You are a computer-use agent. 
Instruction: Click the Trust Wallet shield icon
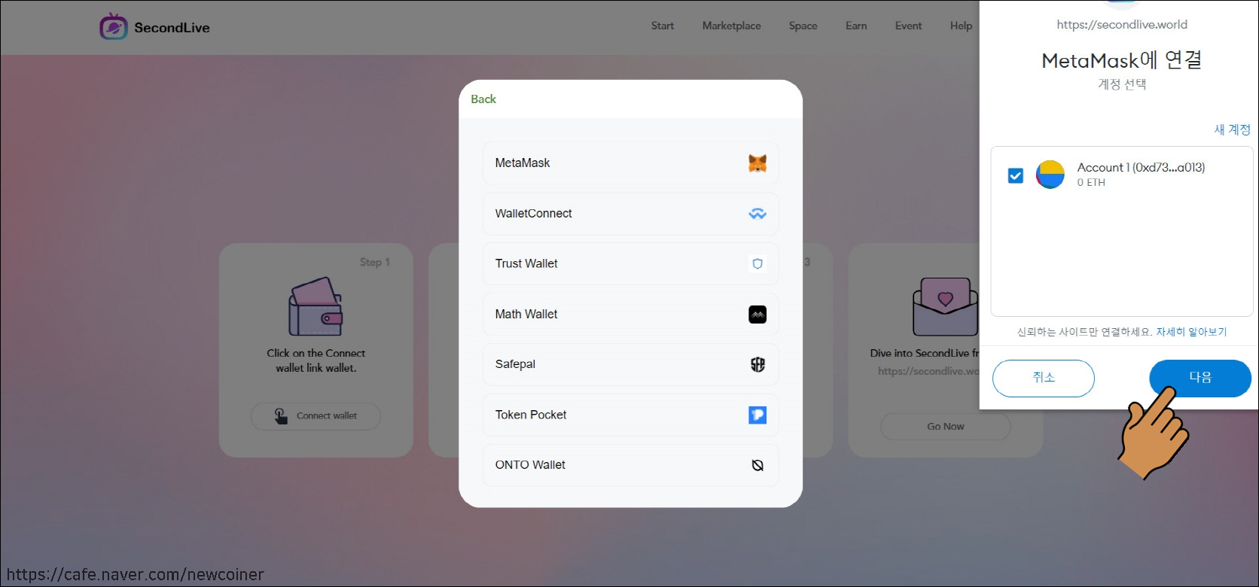coord(757,263)
